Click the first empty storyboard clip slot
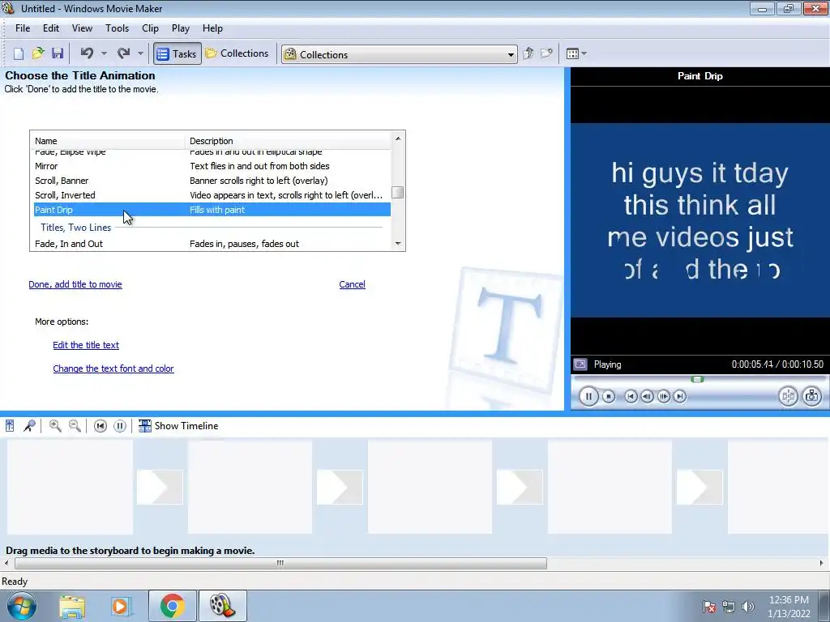 click(x=70, y=487)
